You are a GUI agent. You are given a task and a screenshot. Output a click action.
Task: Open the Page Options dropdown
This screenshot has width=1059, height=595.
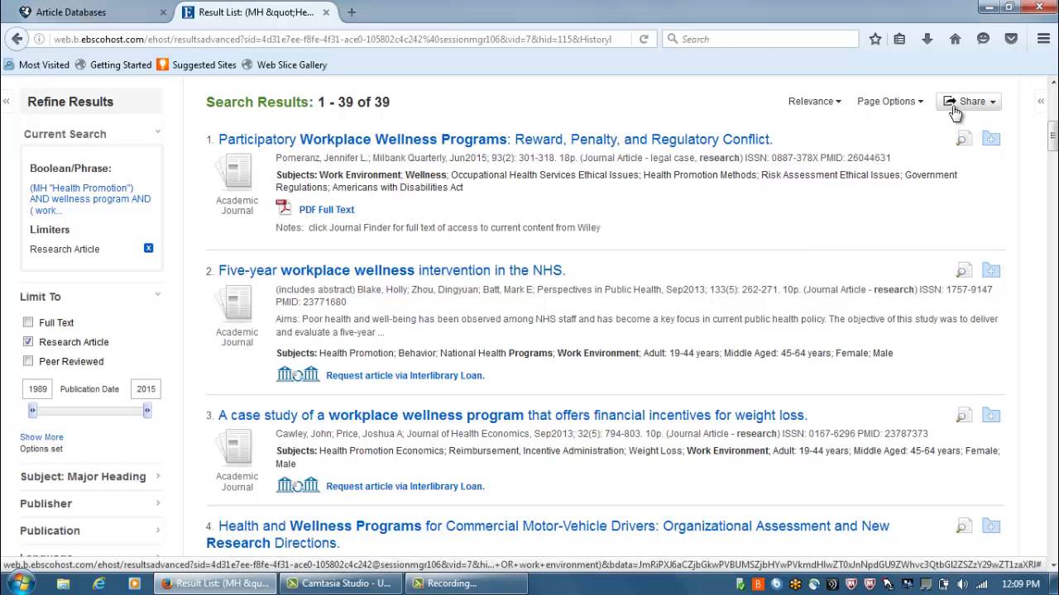tap(890, 101)
